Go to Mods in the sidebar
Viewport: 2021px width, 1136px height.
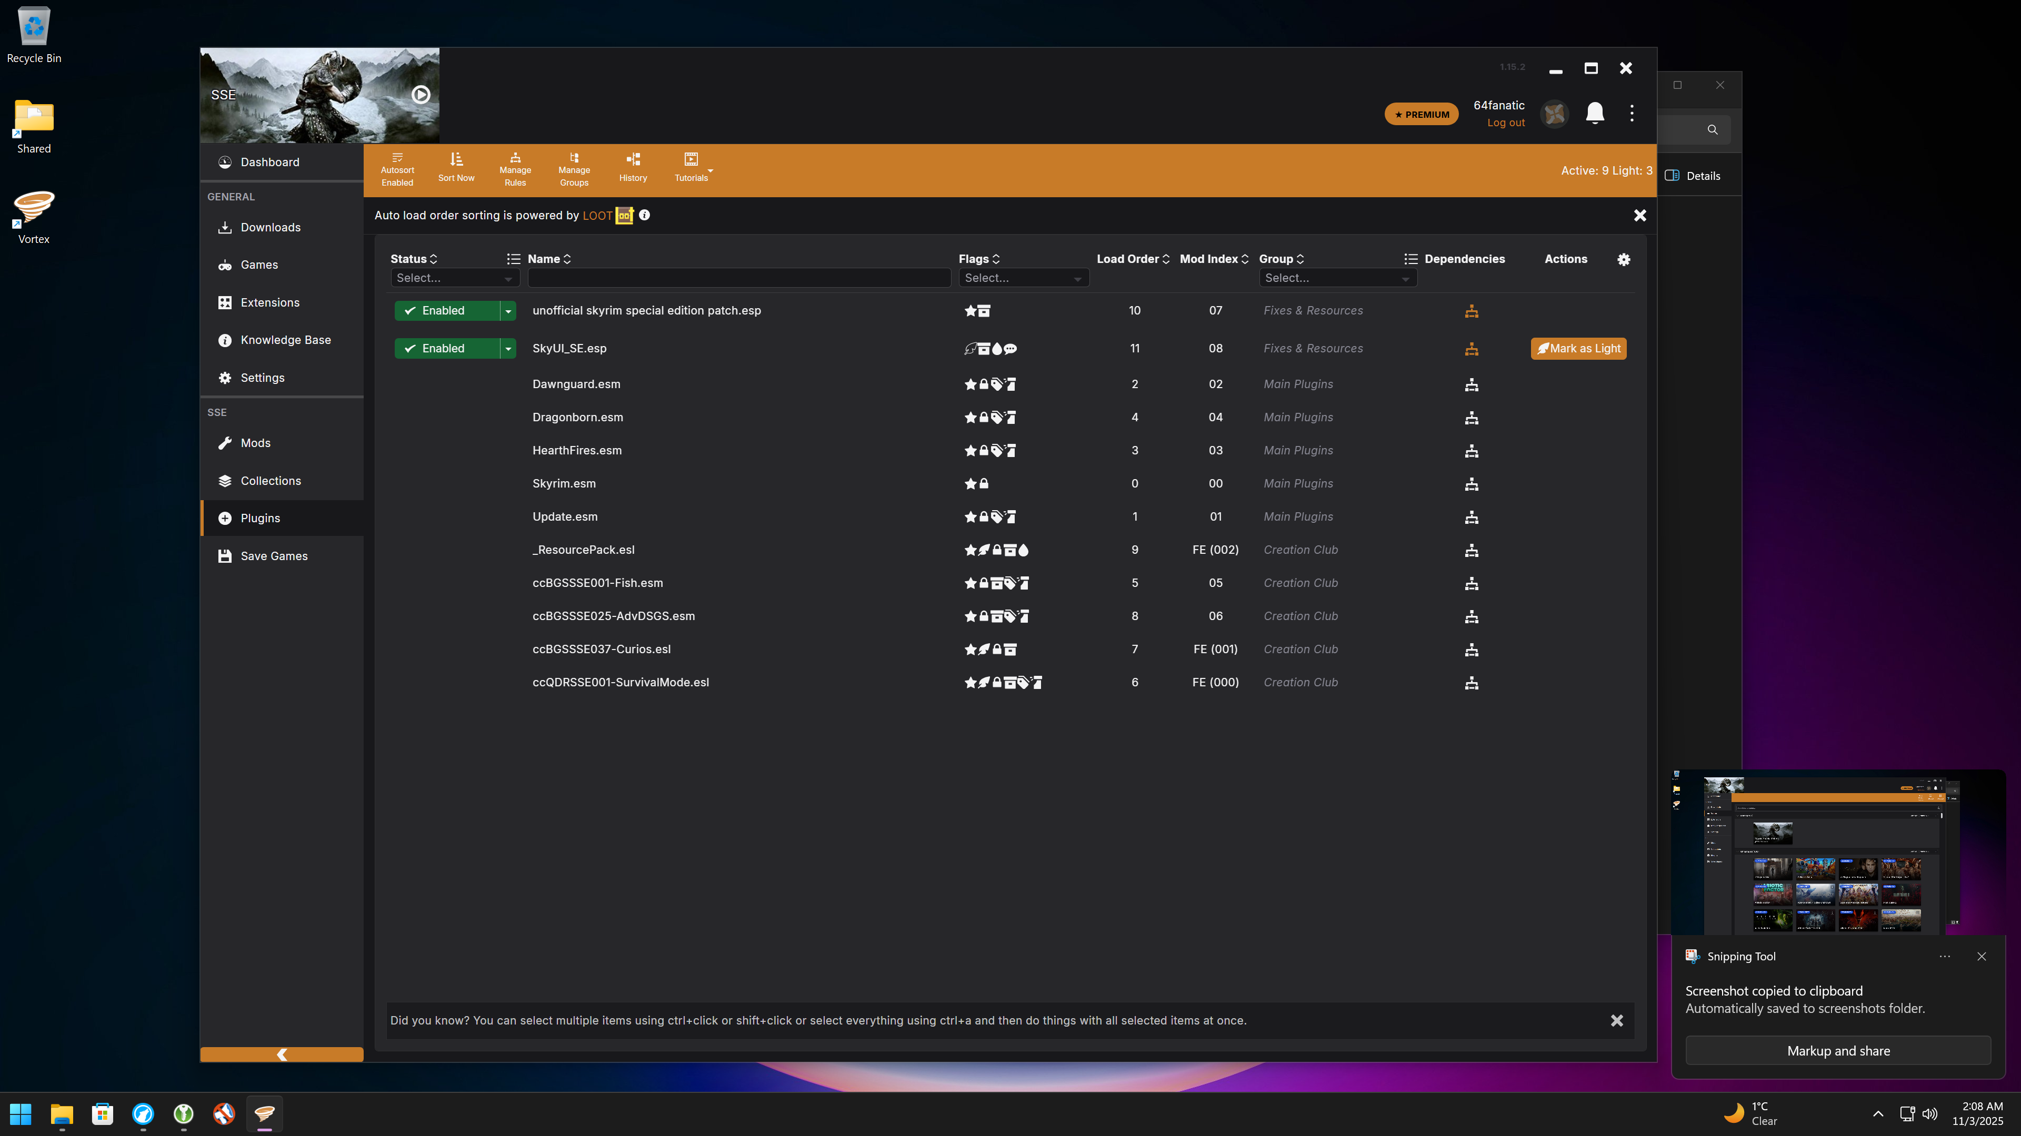(255, 443)
